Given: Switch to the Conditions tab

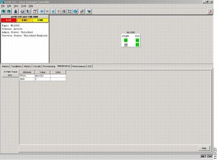Looking at the screenshot, I should (16, 66).
